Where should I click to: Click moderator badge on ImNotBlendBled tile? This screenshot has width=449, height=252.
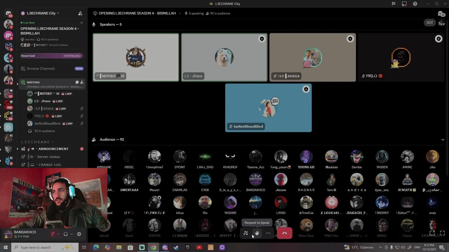(x=306, y=89)
